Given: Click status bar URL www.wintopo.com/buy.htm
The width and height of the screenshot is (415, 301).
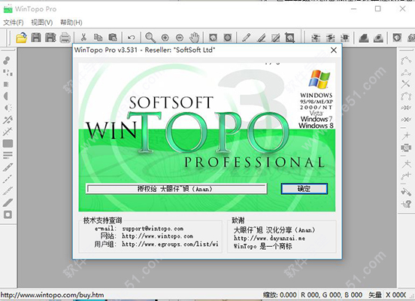Looking at the screenshot, I should [52, 295].
